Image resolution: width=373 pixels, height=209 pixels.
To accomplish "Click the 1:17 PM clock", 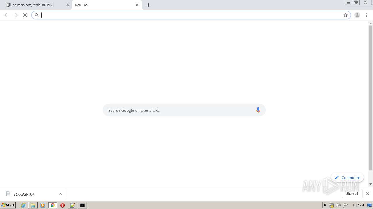I will [x=358, y=205].
